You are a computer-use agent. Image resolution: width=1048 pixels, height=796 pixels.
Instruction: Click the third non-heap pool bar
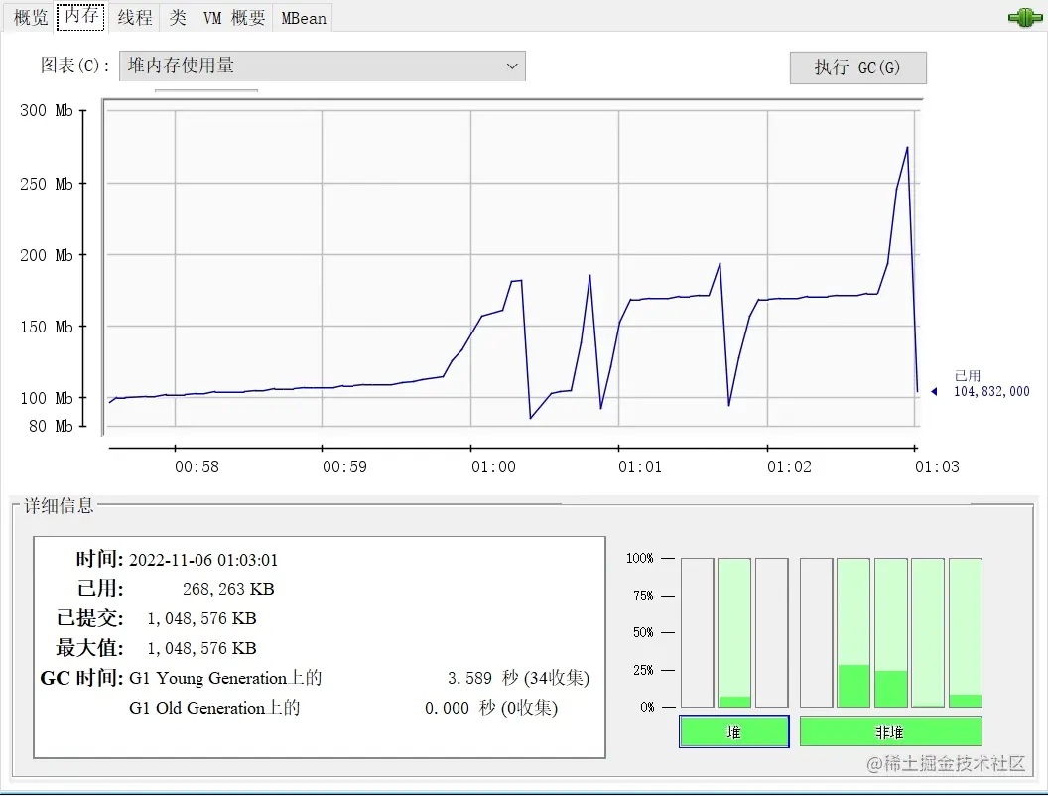click(891, 632)
